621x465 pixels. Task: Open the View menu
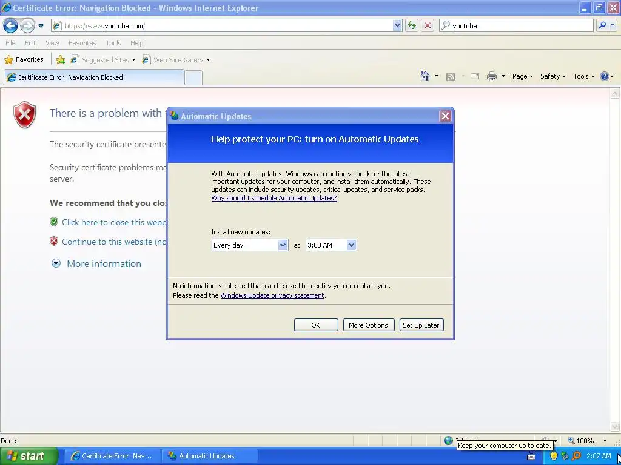pos(52,43)
